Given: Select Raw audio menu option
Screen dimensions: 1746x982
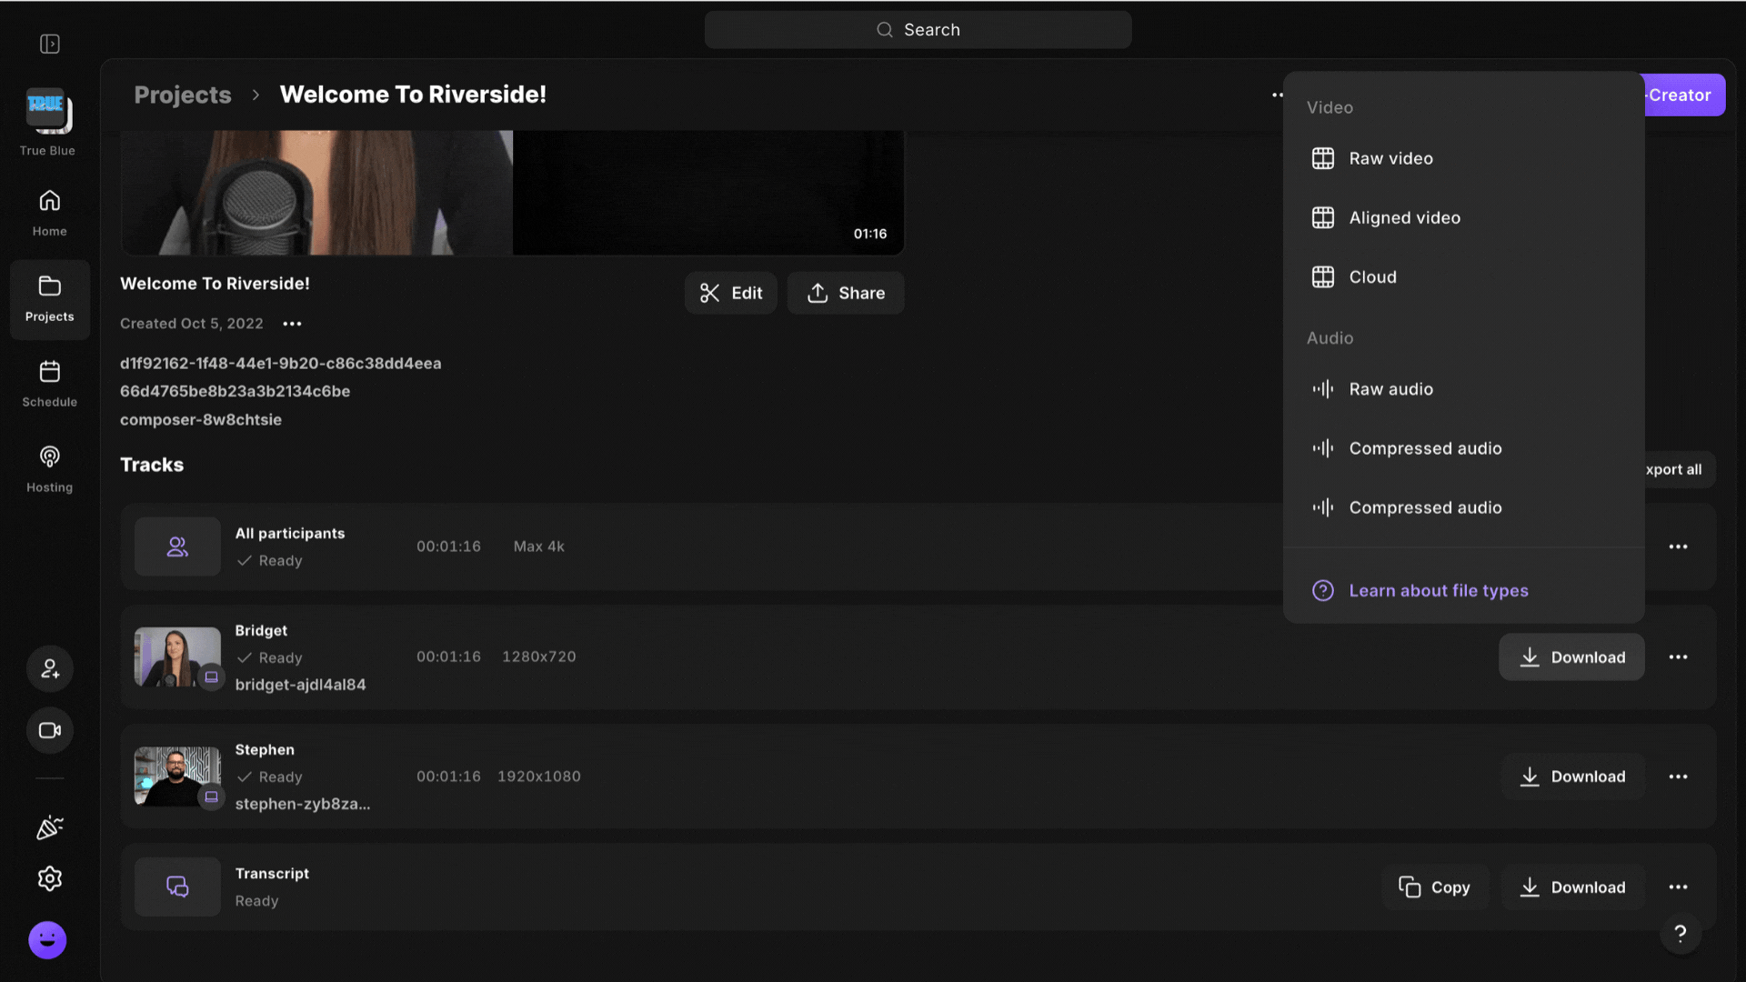Looking at the screenshot, I should (1390, 389).
